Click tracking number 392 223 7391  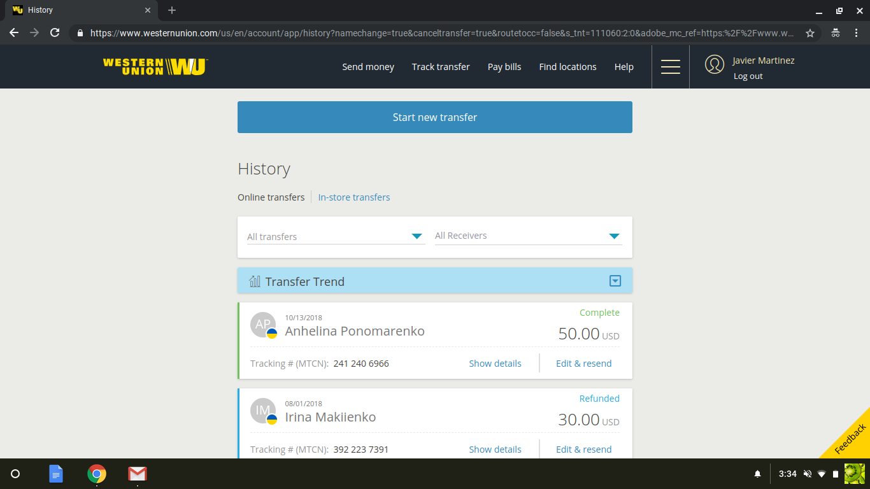tap(361, 450)
